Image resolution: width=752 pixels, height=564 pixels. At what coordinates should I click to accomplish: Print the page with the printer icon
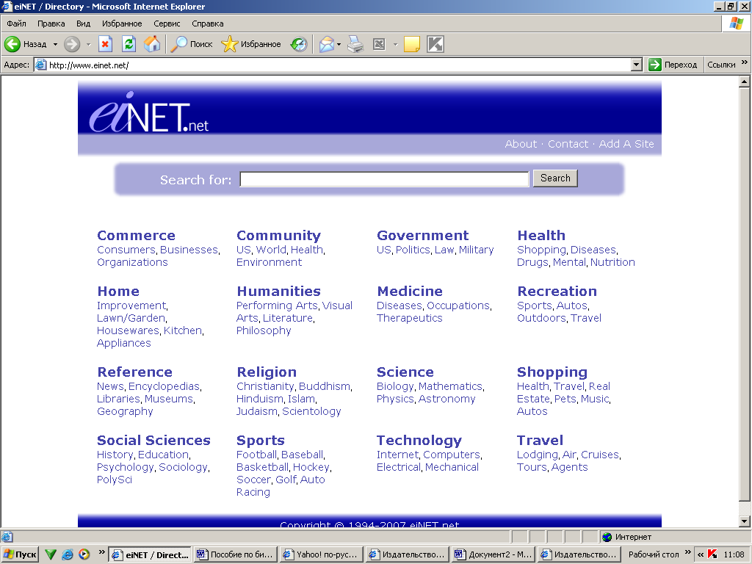(355, 44)
